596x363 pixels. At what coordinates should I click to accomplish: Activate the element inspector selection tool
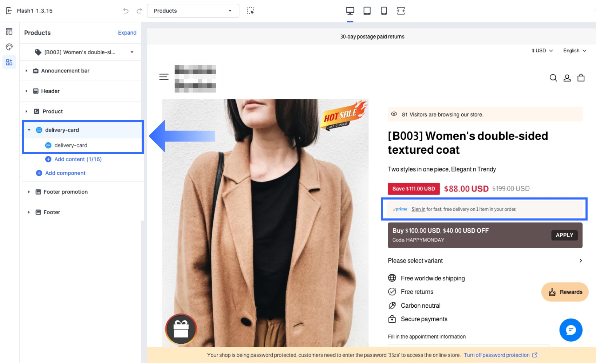click(x=250, y=11)
